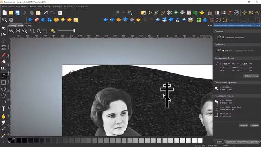Select the circle drawing tool
261x147 pixels.
click(4, 89)
